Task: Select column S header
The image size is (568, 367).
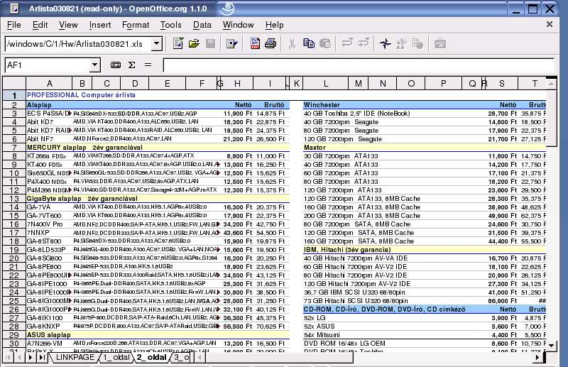Action: click(x=502, y=84)
